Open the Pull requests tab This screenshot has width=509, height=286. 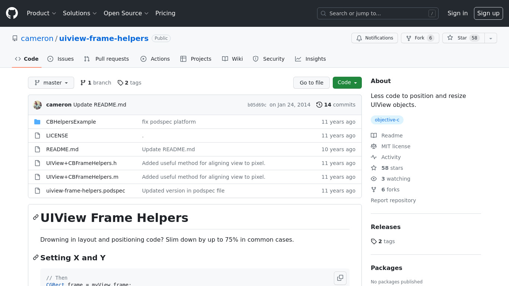tap(107, 59)
